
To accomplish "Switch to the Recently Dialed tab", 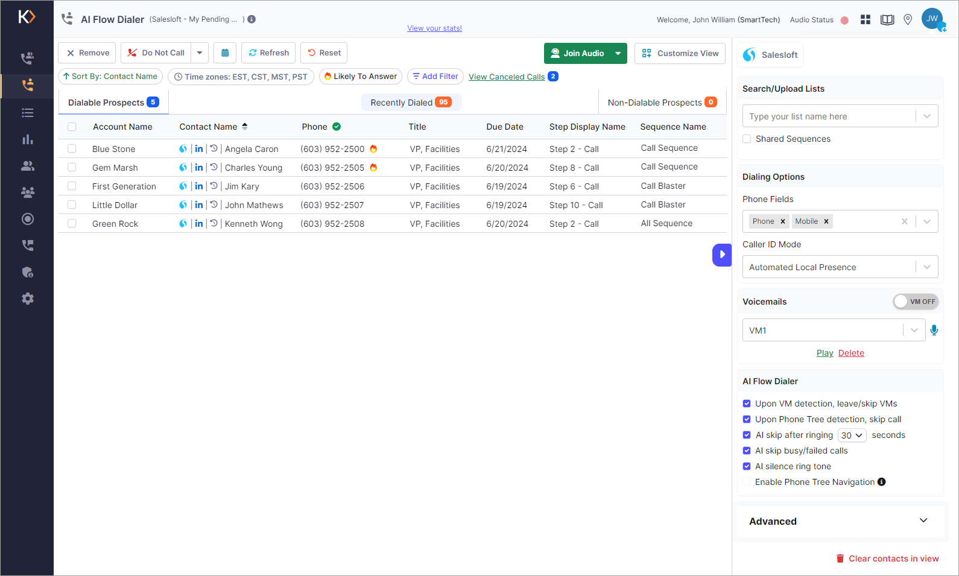I will (x=411, y=103).
